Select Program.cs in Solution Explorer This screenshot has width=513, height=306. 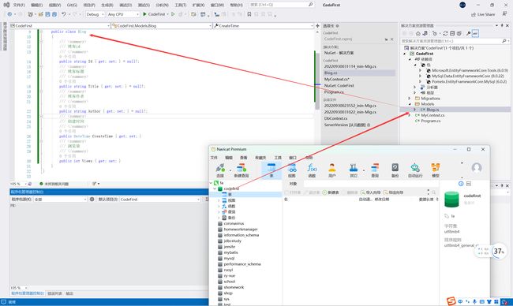[x=431, y=121]
